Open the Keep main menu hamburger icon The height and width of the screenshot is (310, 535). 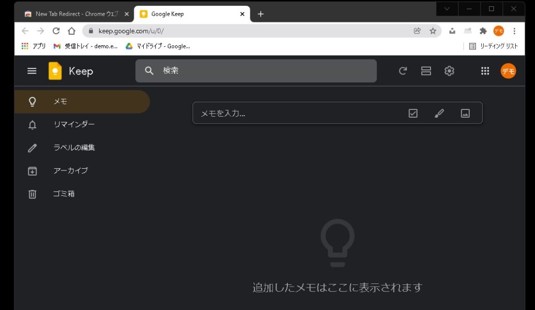click(32, 71)
